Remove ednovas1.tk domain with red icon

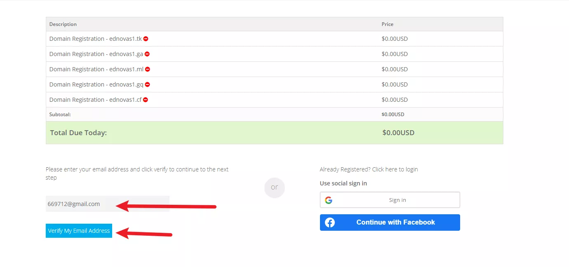click(146, 39)
